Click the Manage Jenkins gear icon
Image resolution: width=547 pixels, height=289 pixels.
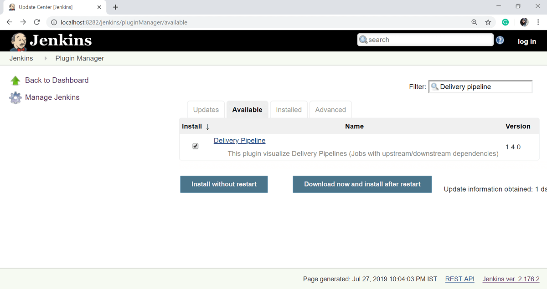click(15, 98)
